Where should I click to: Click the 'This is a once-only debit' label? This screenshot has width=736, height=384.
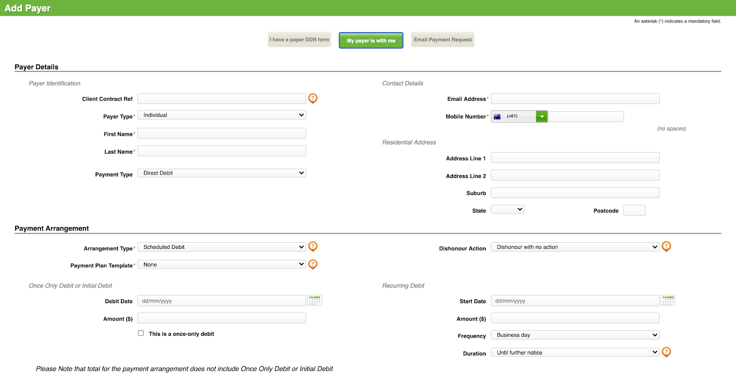tap(181, 334)
